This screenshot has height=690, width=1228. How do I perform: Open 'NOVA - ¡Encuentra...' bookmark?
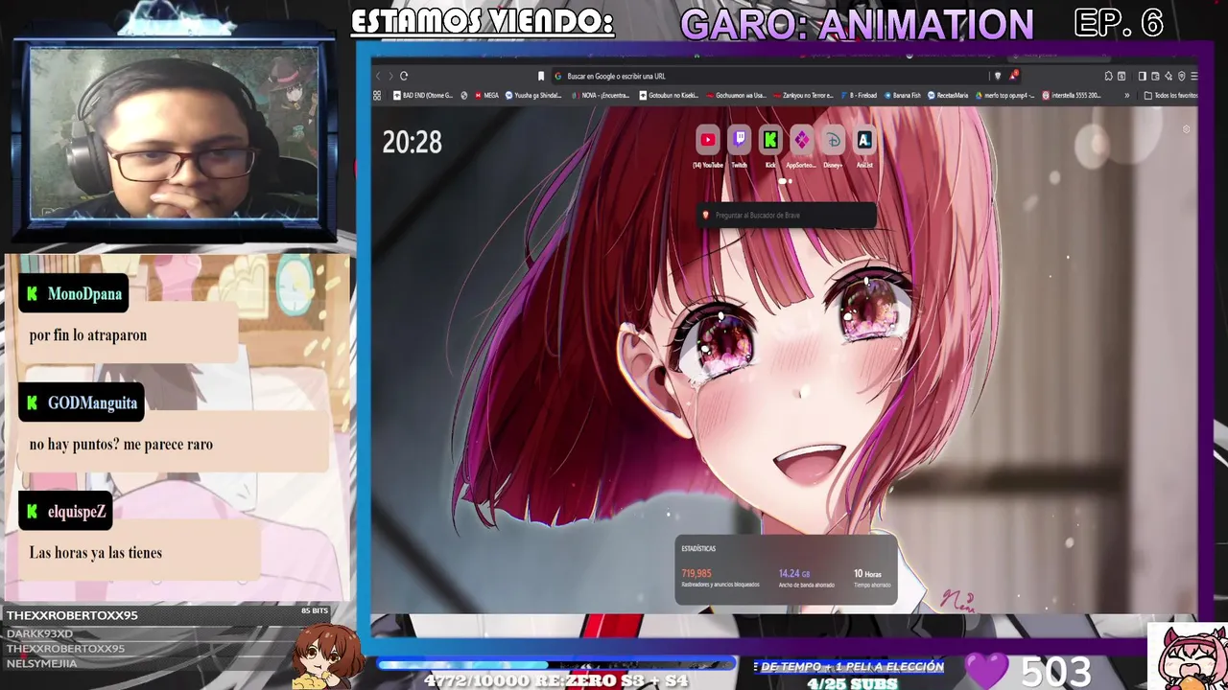point(601,95)
